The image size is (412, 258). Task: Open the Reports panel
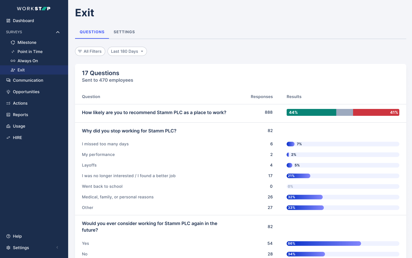point(21,115)
